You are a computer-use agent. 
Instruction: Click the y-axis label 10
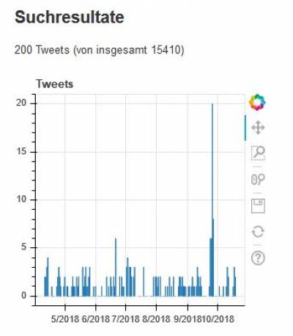coord(21,200)
